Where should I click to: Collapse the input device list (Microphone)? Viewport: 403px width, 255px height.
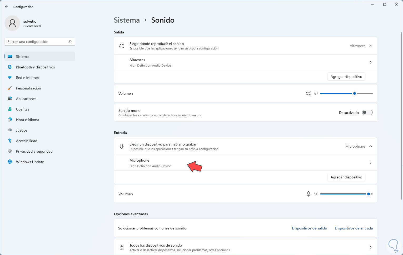(371, 146)
